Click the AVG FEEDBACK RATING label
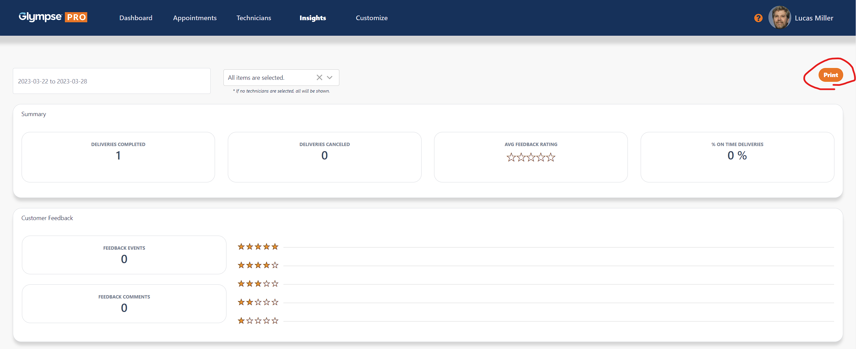The height and width of the screenshot is (349, 856). (x=531, y=144)
